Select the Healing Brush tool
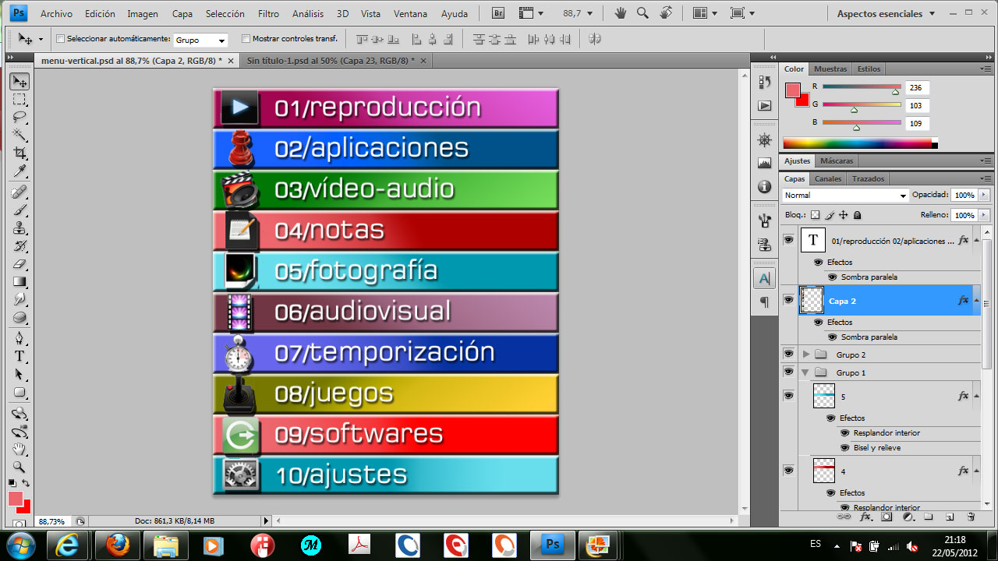 [x=19, y=192]
